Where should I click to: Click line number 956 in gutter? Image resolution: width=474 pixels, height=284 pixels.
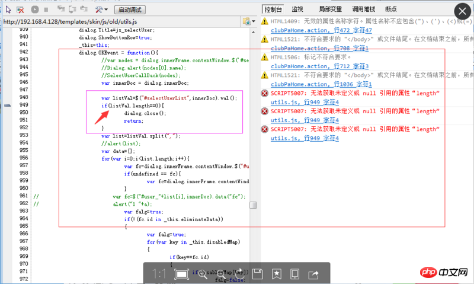click(x=24, y=158)
